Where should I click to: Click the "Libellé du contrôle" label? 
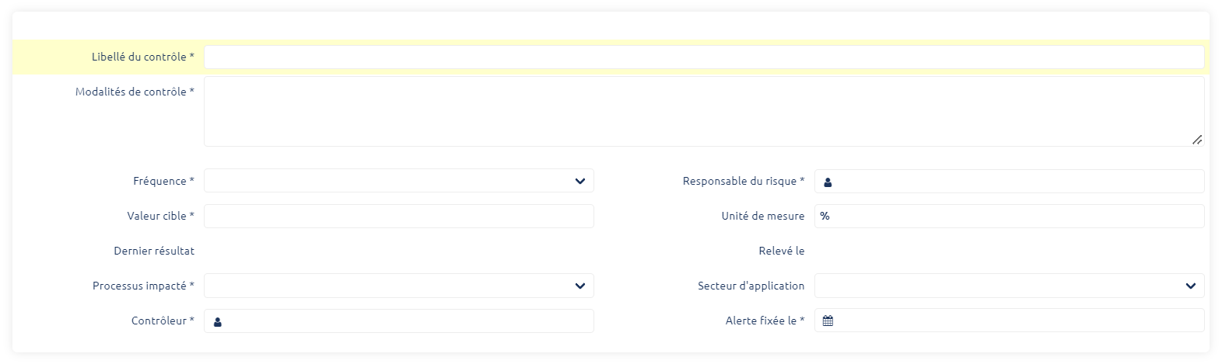142,57
